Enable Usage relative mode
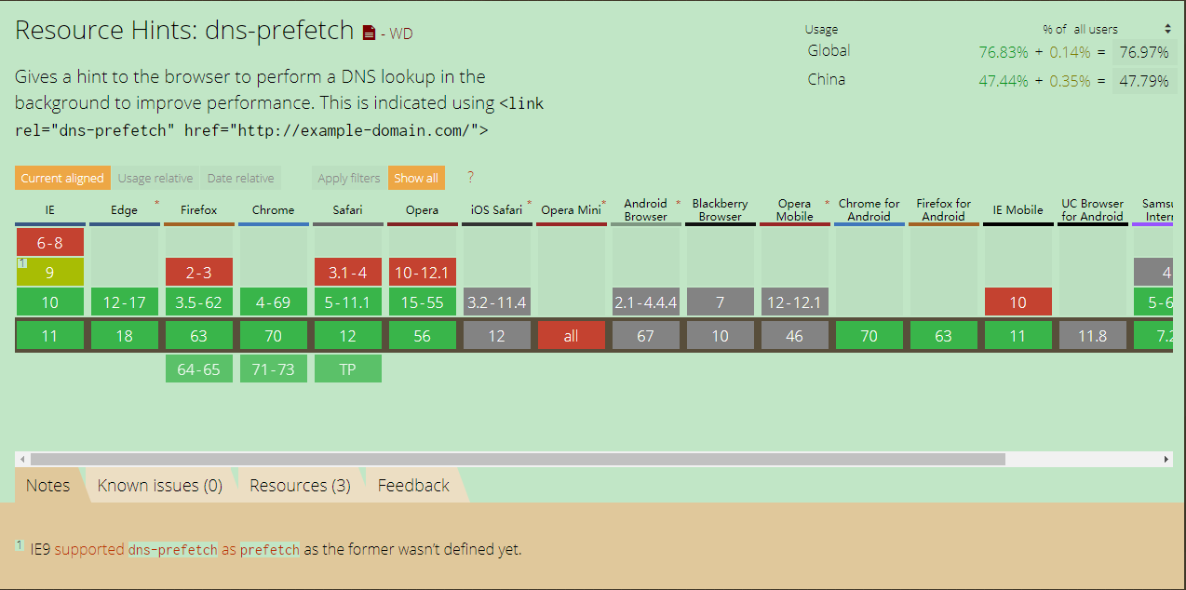 [x=156, y=178]
